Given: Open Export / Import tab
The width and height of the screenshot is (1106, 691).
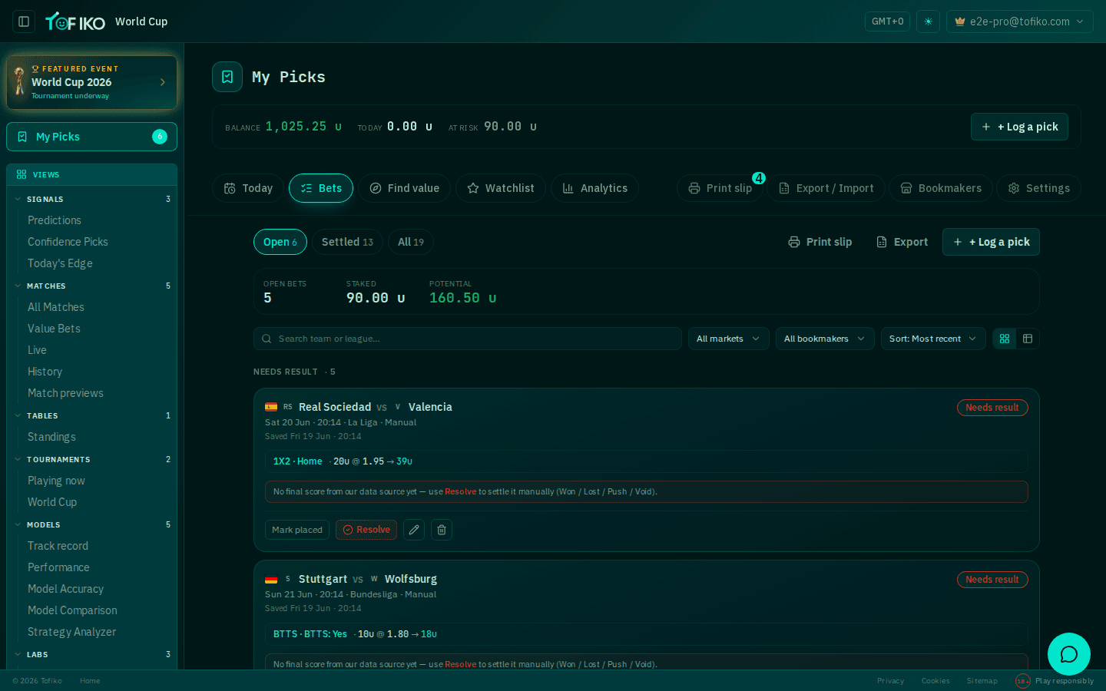Looking at the screenshot, I should pyautogui.click(x=826, y=188).
